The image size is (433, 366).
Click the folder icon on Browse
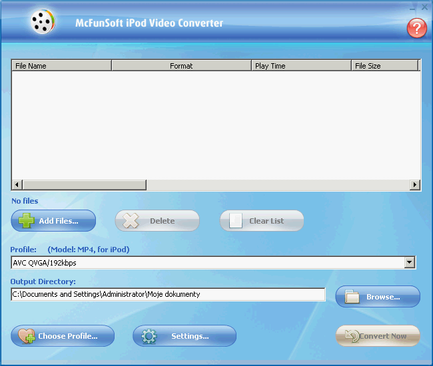(x=352, y=297)
